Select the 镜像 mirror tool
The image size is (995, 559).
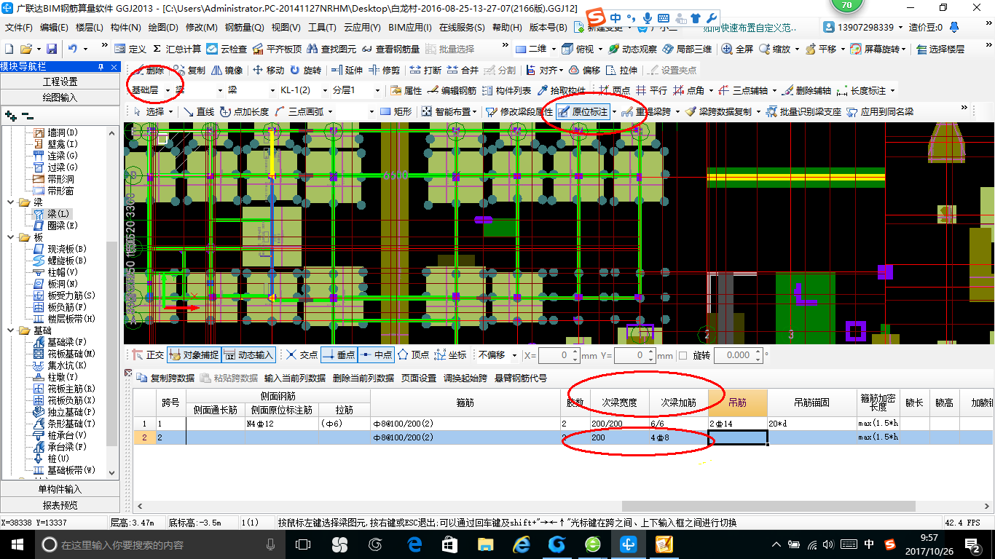[x=227, y=70]
